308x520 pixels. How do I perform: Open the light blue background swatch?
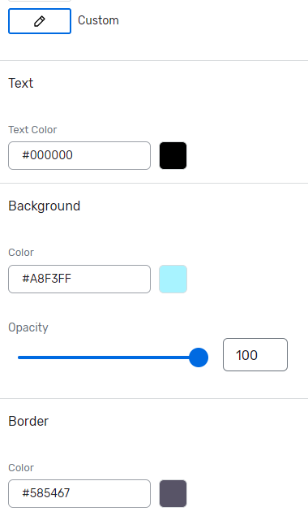(173, 279)
